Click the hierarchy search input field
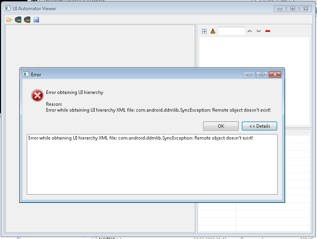This screenshot has width=317, height=239. (x=232, y=31)
